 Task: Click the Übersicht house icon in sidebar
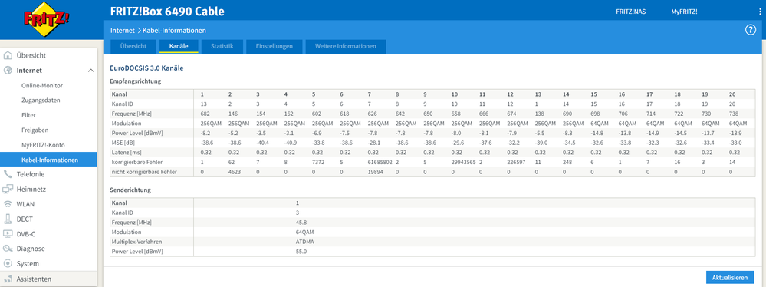[x=8, y=55]
